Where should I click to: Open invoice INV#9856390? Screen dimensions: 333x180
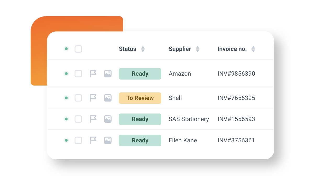coord(236,74)
